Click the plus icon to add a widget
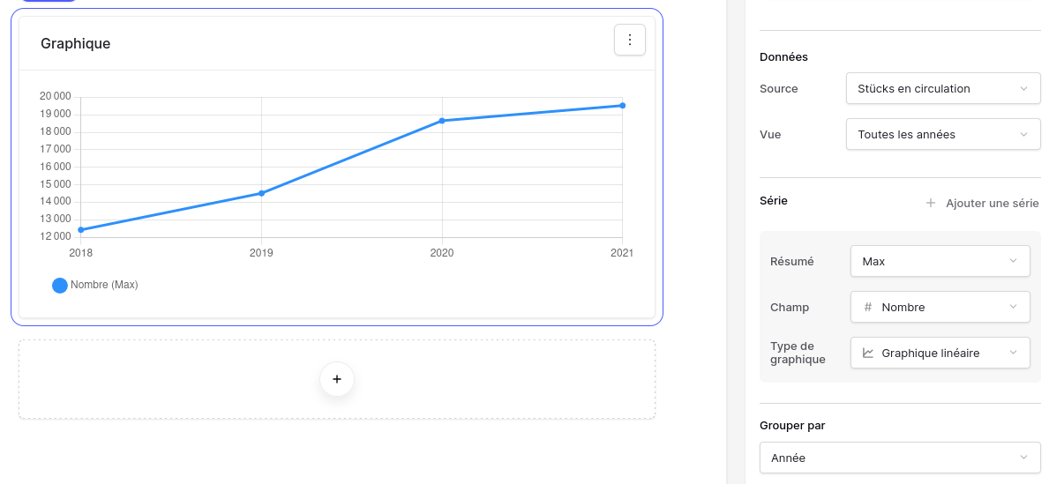The height and width of the screenshot is (484, 1049). point(337,379)
